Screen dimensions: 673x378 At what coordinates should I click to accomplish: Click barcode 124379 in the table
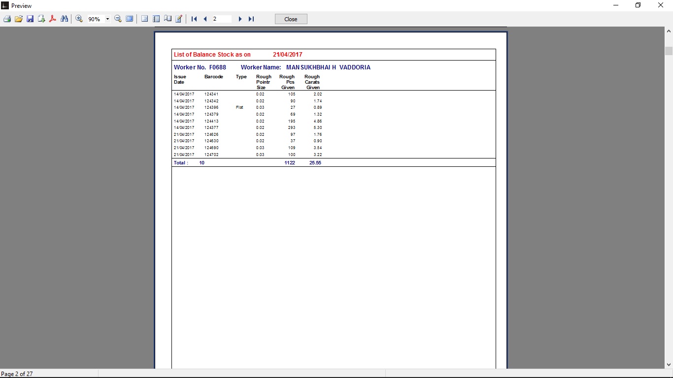pyautogui.click(x=211, y=114)
